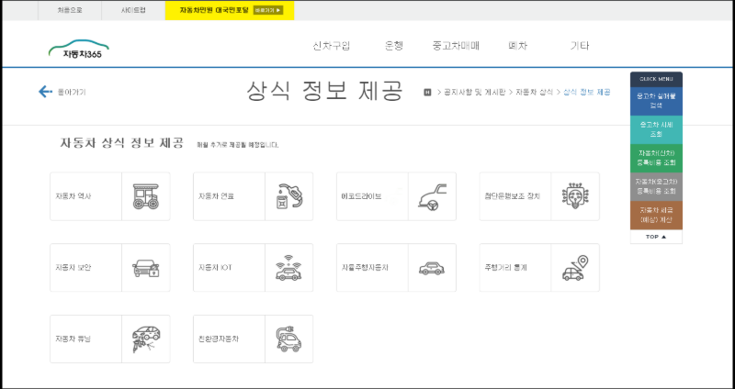Click the 처음으로 link in the top bar
The width and height of the screenshot is (735, 389).
tap(70, 10)
